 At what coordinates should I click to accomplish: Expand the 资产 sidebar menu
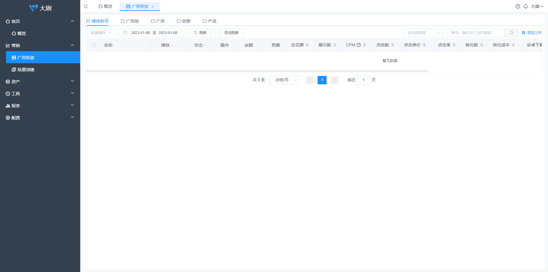pos(40,82)
